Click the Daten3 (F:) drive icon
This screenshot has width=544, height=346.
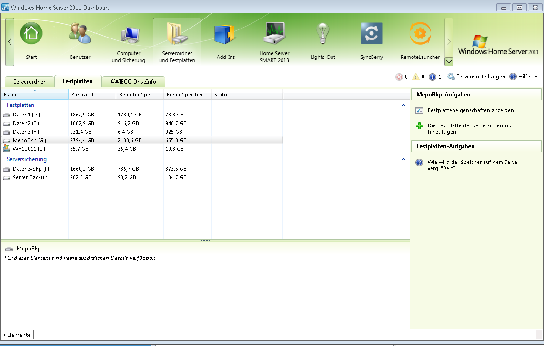coord(7,132)
